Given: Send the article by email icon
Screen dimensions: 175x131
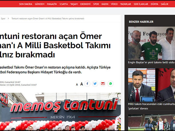Looking at the screenshot, I should click(x=103, y=84).
